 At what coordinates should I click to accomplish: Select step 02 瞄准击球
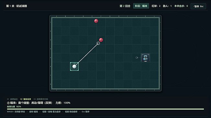[x=26, y=99]
